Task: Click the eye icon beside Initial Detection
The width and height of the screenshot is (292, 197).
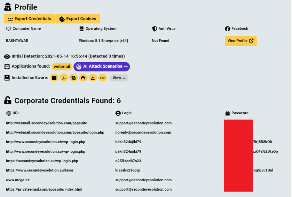Action: [7, 57]
